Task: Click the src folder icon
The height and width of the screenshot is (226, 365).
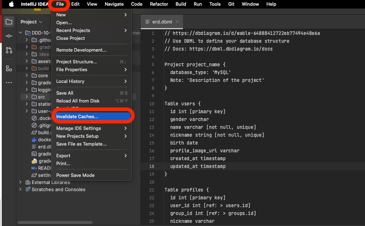Action: [x=34, y=97]
